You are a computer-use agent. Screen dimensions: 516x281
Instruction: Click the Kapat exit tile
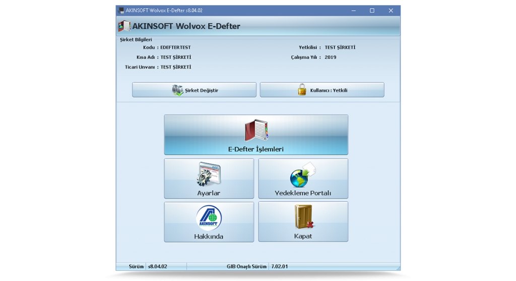[303, 221]
